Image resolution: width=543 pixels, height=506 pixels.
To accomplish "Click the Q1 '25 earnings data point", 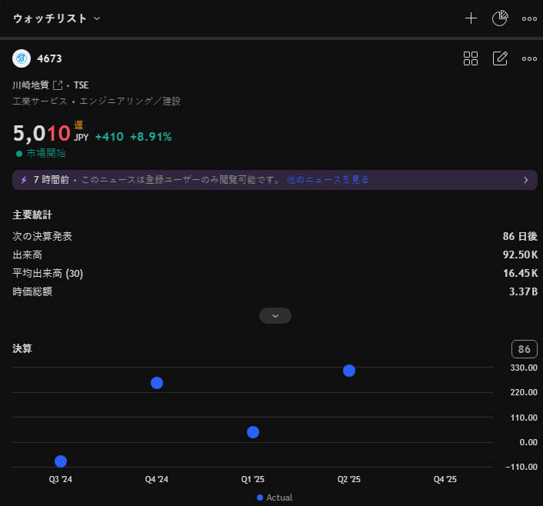I will pos(253,432).
